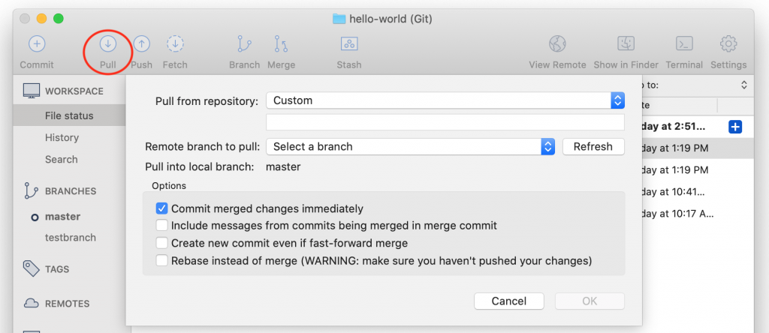Viewport: 769px width, 333px height.
Task: Select History in the Workspace sidebar
Action: (62, 137)
